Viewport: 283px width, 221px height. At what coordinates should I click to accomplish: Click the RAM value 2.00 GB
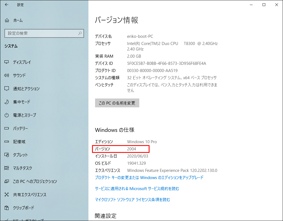pyautogui.click(x=134, y=56)
